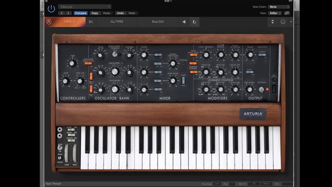This screenshot has width=332, height=187.
Task: Click Oscillator 3 Waveform knob
Action: pos(129,90)
